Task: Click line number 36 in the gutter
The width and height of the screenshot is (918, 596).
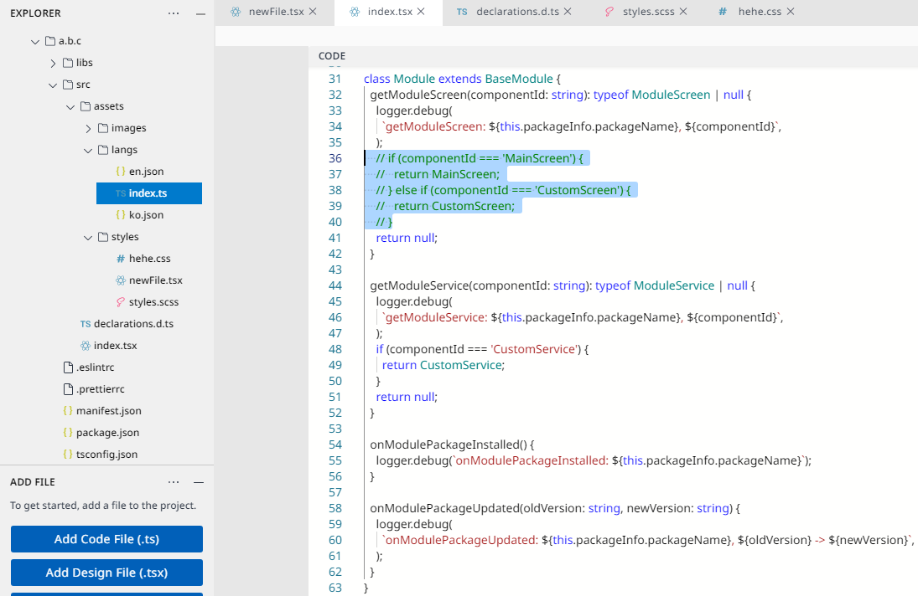Action: [335, 158]
